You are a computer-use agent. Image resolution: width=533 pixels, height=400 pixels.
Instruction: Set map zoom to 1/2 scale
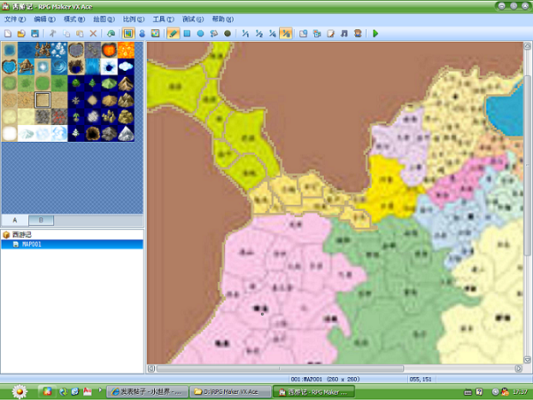(258, 33)
